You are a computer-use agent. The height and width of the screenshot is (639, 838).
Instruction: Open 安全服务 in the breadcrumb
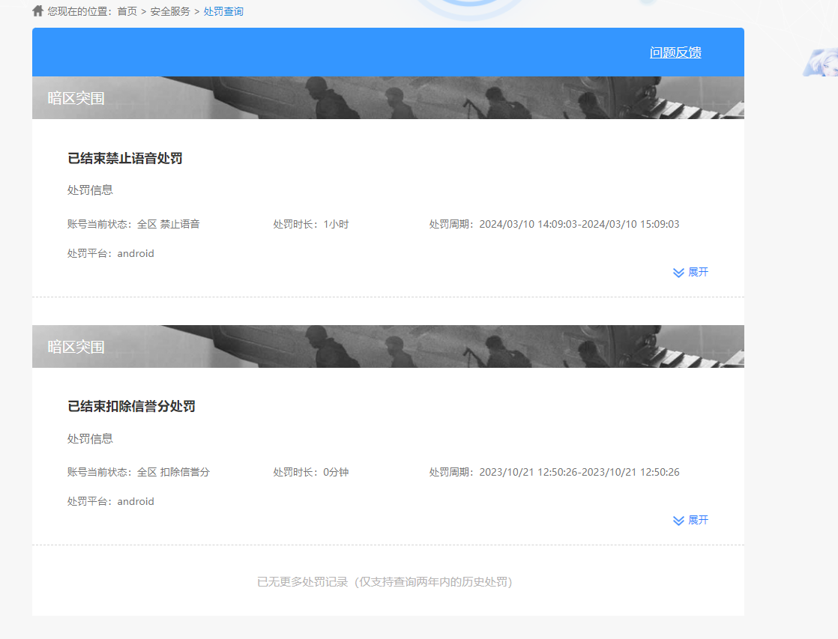170,11
